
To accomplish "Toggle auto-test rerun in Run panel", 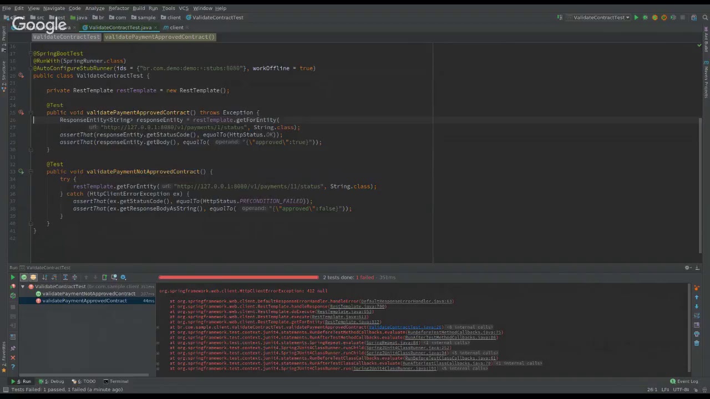I will (x=13, y=295).
